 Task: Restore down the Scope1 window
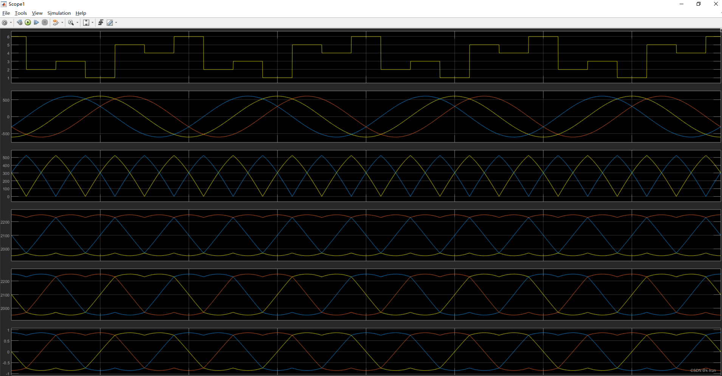pos(699,4)
